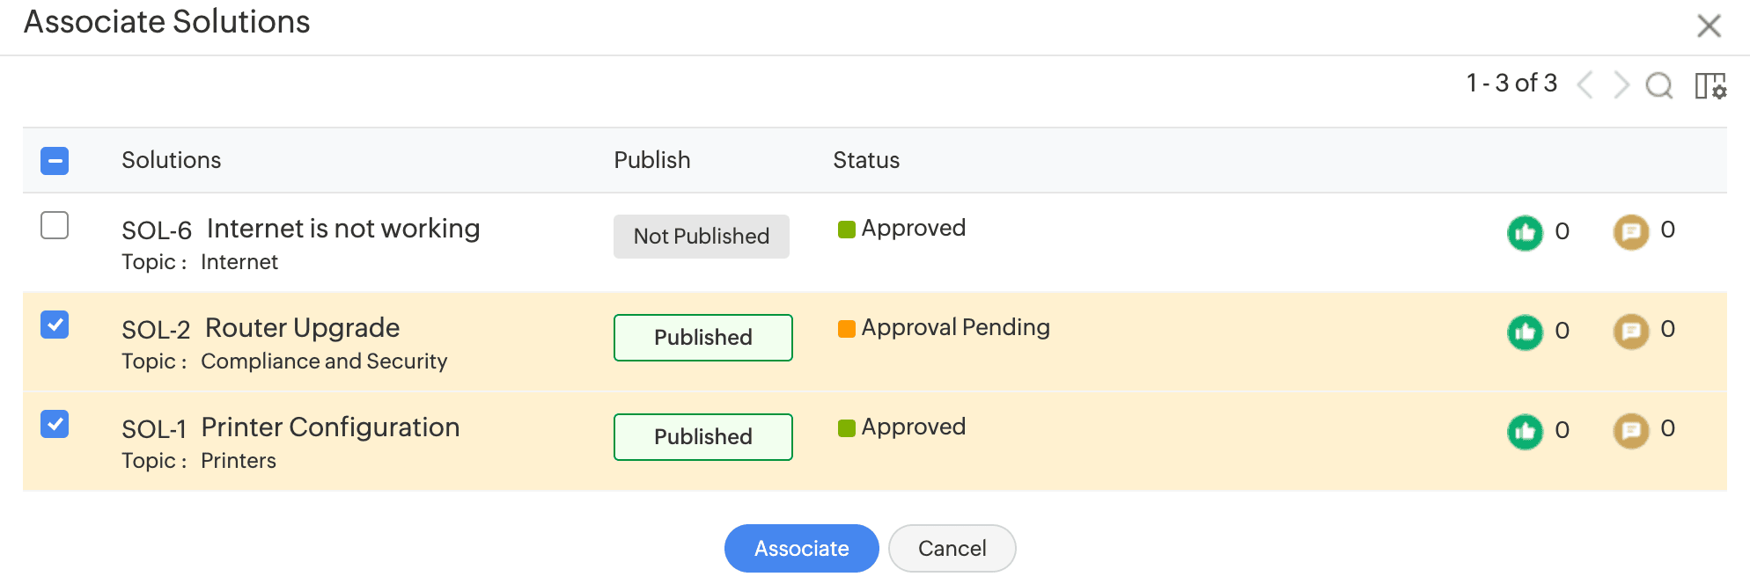Viewport: 1750px width, 584px height.
Task: Click the Solutions column header
Action: click(171, 160)
